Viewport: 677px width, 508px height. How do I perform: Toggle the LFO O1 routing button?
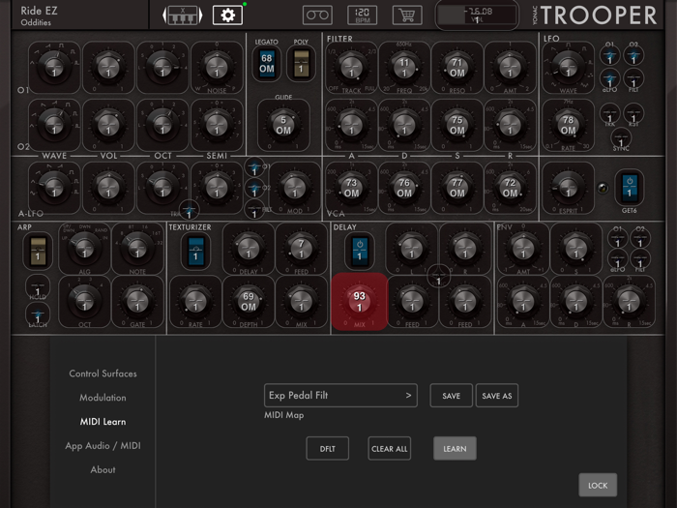coord(609,56)
